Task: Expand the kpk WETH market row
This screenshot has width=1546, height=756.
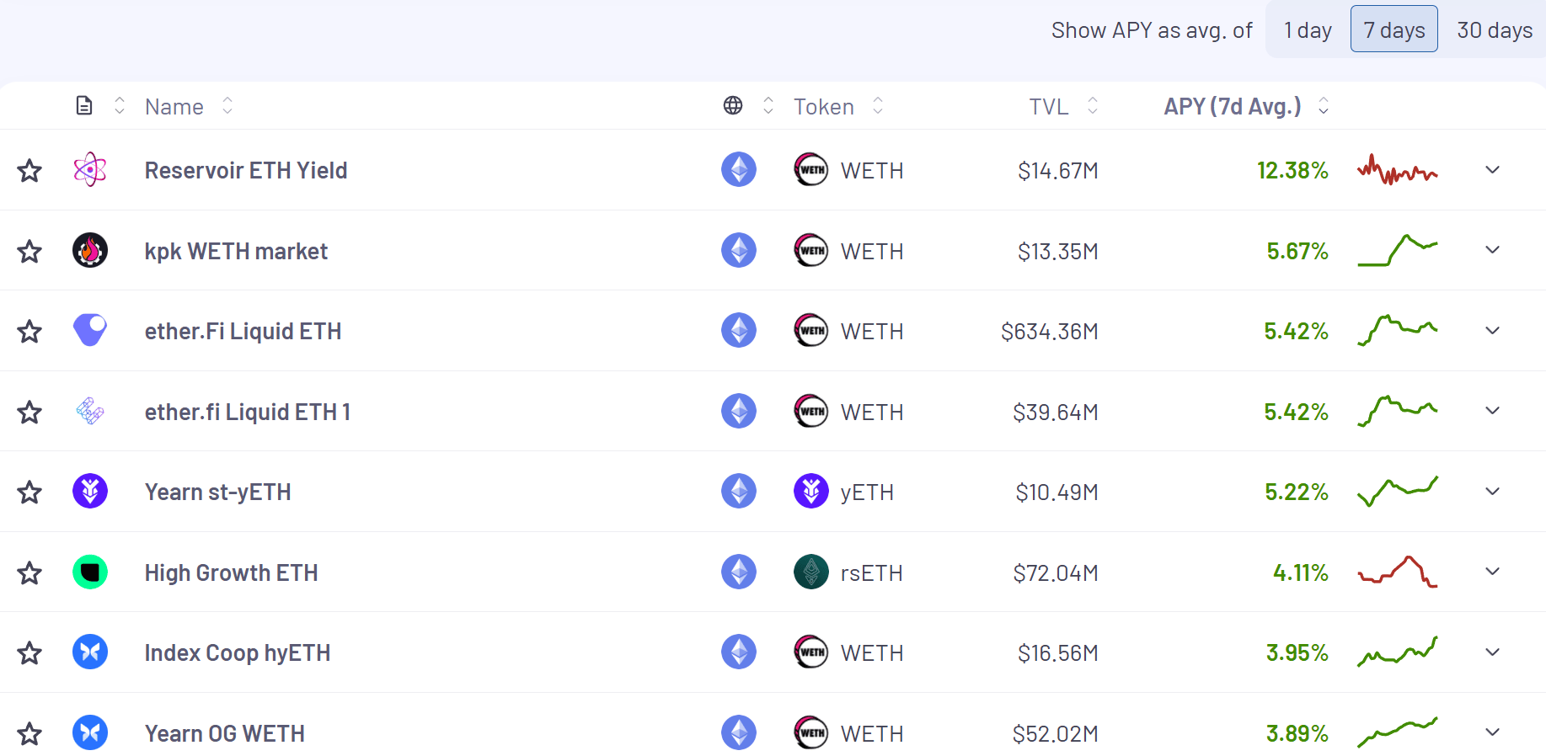Action: 1492,250
